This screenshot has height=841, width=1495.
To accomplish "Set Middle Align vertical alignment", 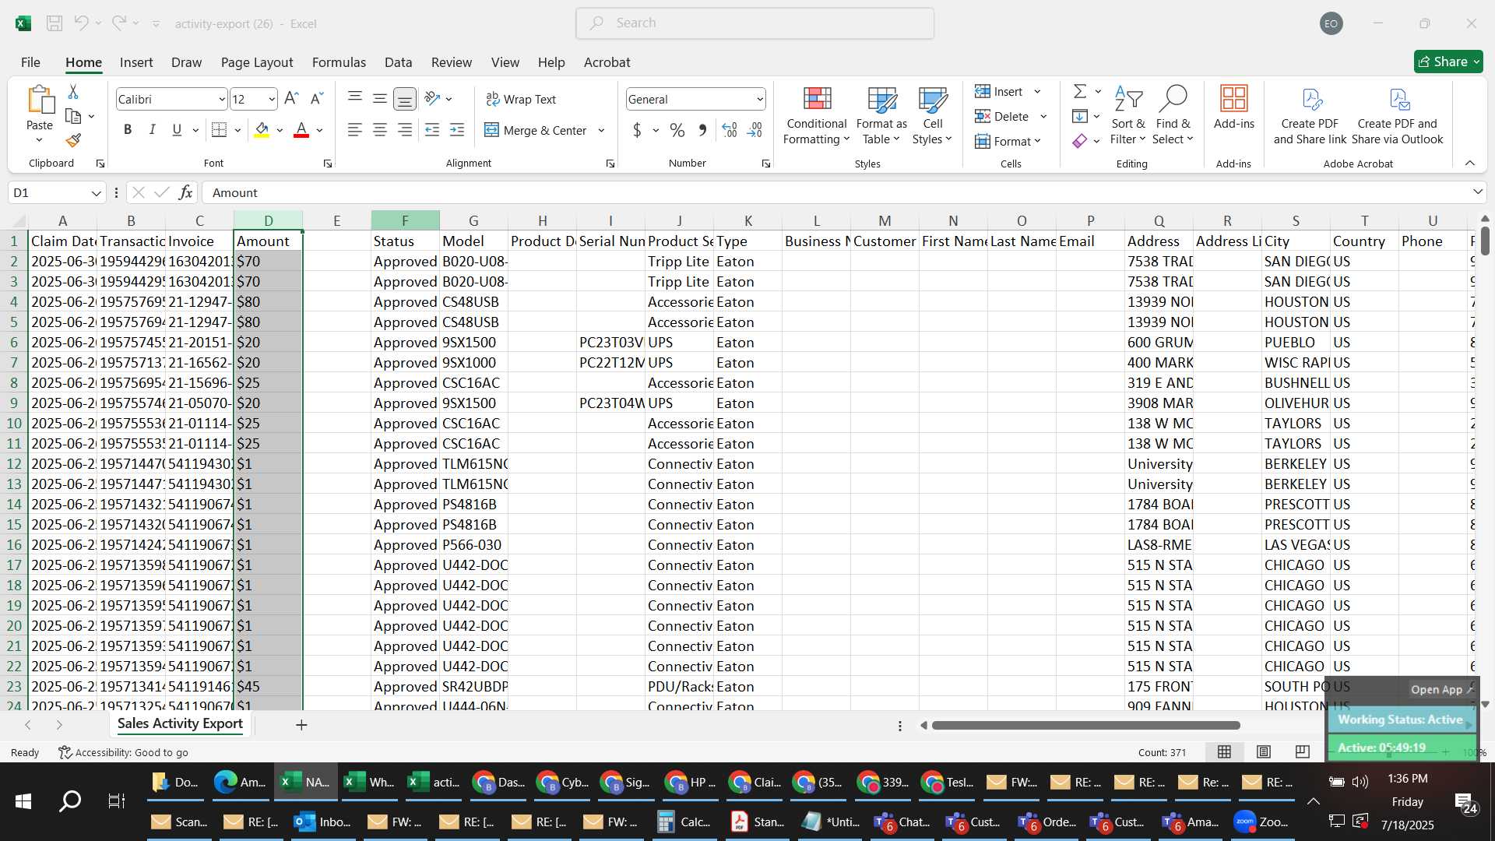I will click(x=380, y=98).
